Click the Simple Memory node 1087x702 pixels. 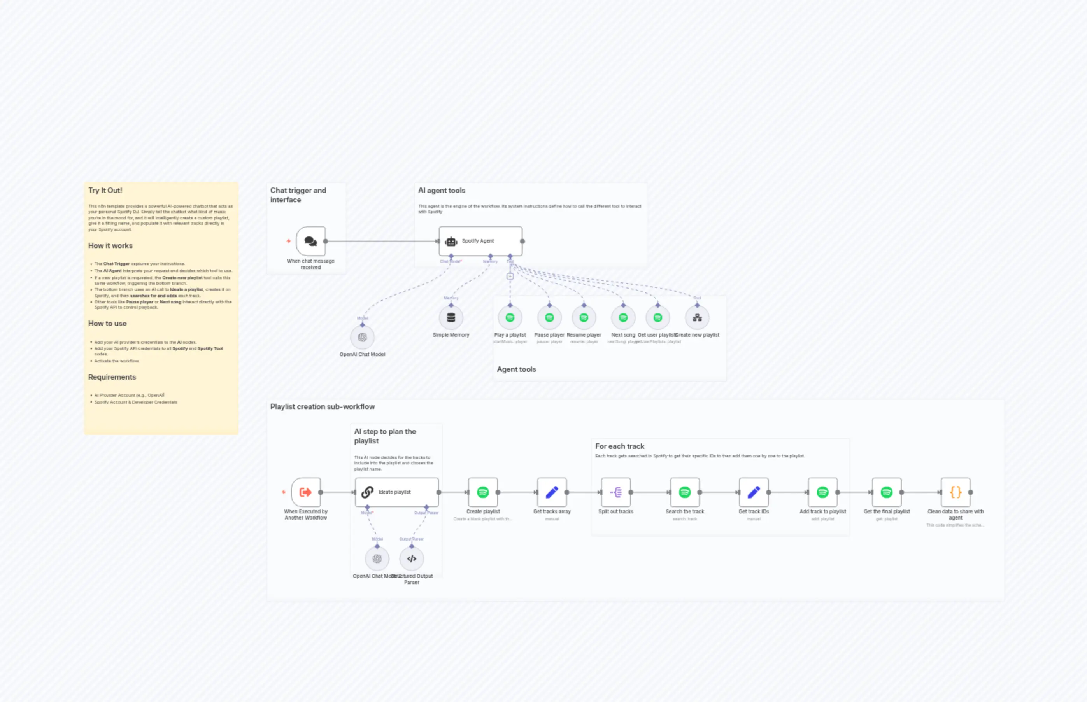click(451, 318)
